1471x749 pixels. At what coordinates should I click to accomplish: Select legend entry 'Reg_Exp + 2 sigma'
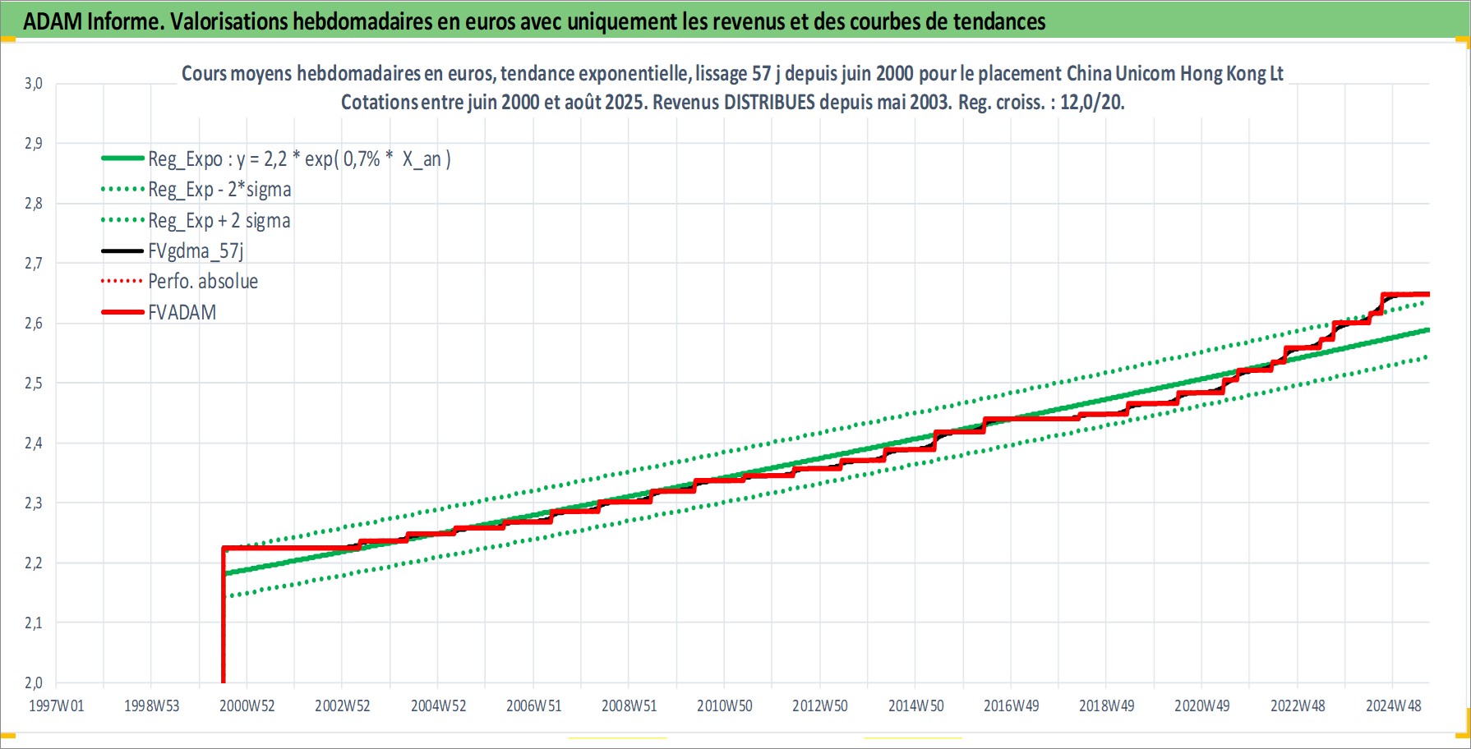pos(219,221)
